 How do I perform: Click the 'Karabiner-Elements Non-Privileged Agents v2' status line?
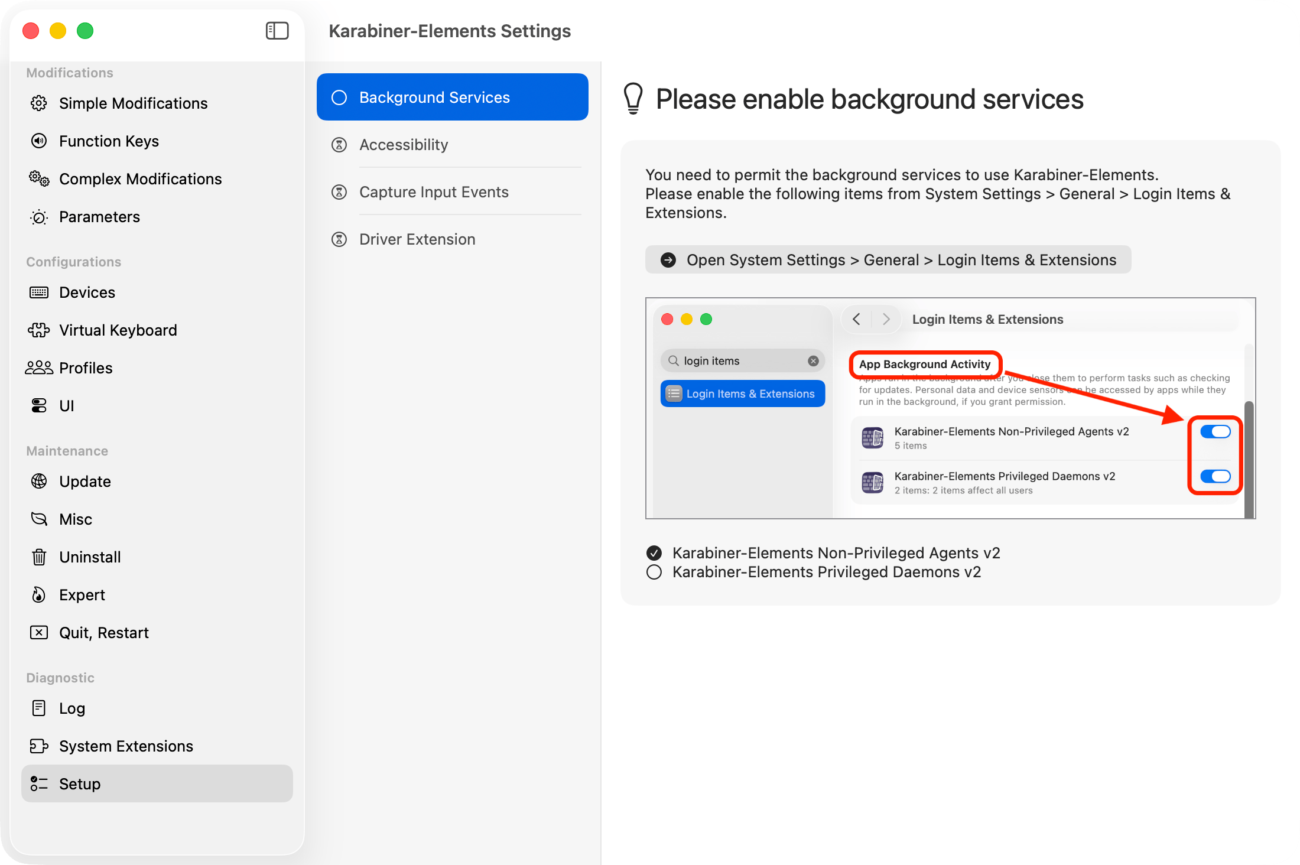point(823,553)
